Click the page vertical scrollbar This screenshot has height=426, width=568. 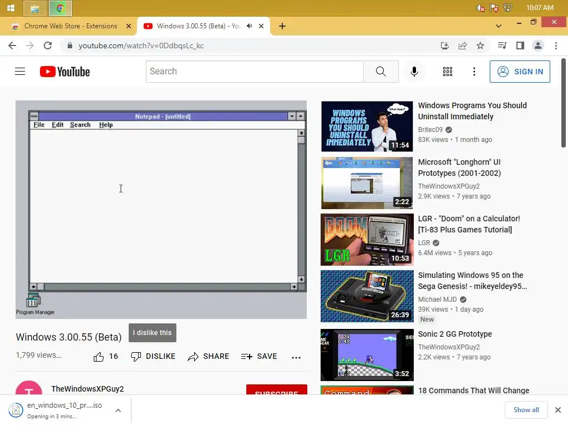coord(564,103)
